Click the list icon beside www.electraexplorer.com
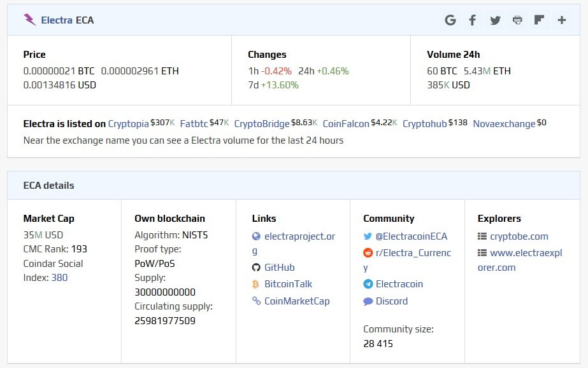Screen dimensions: 588x368 point(482,253)
